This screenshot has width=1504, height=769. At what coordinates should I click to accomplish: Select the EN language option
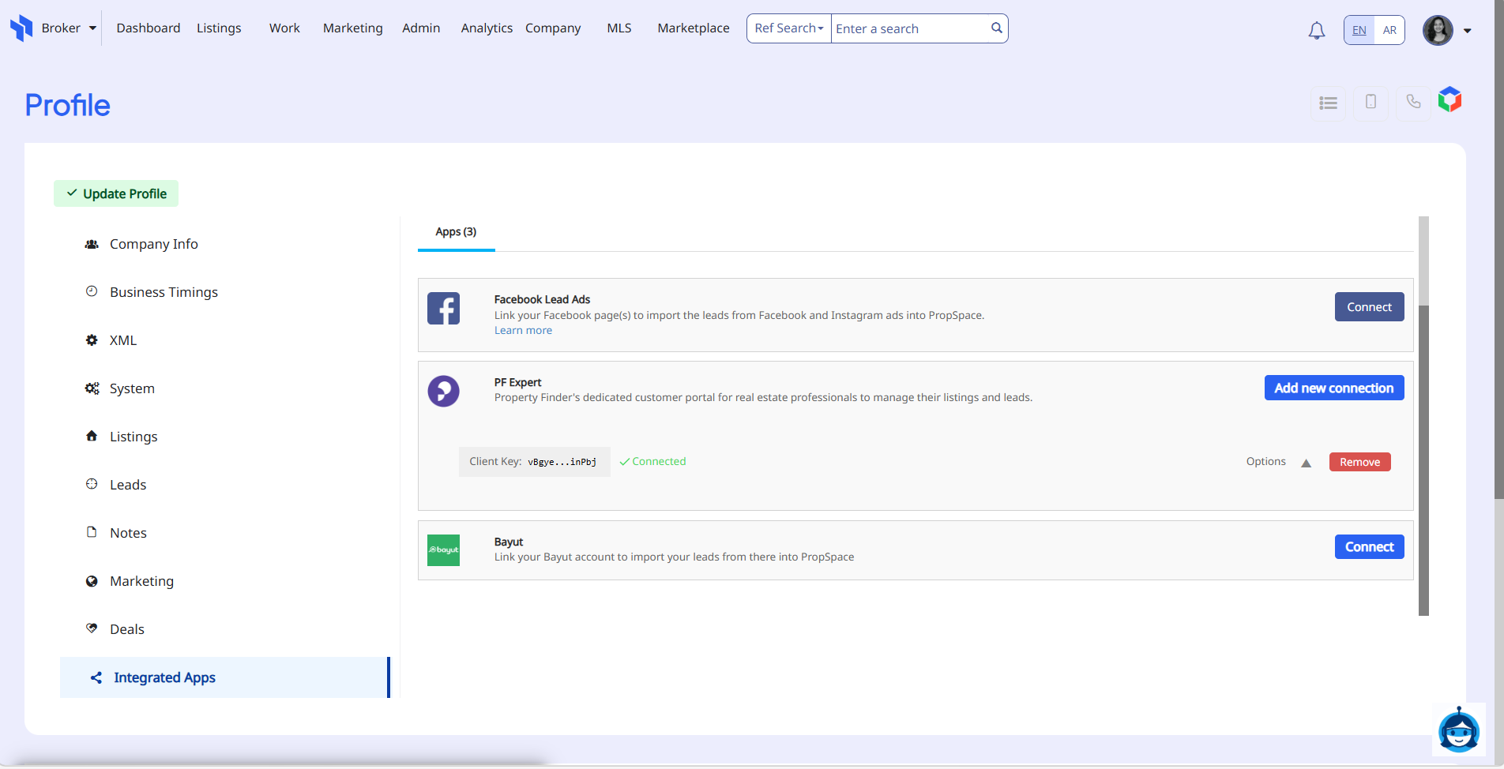point(1359,31)
